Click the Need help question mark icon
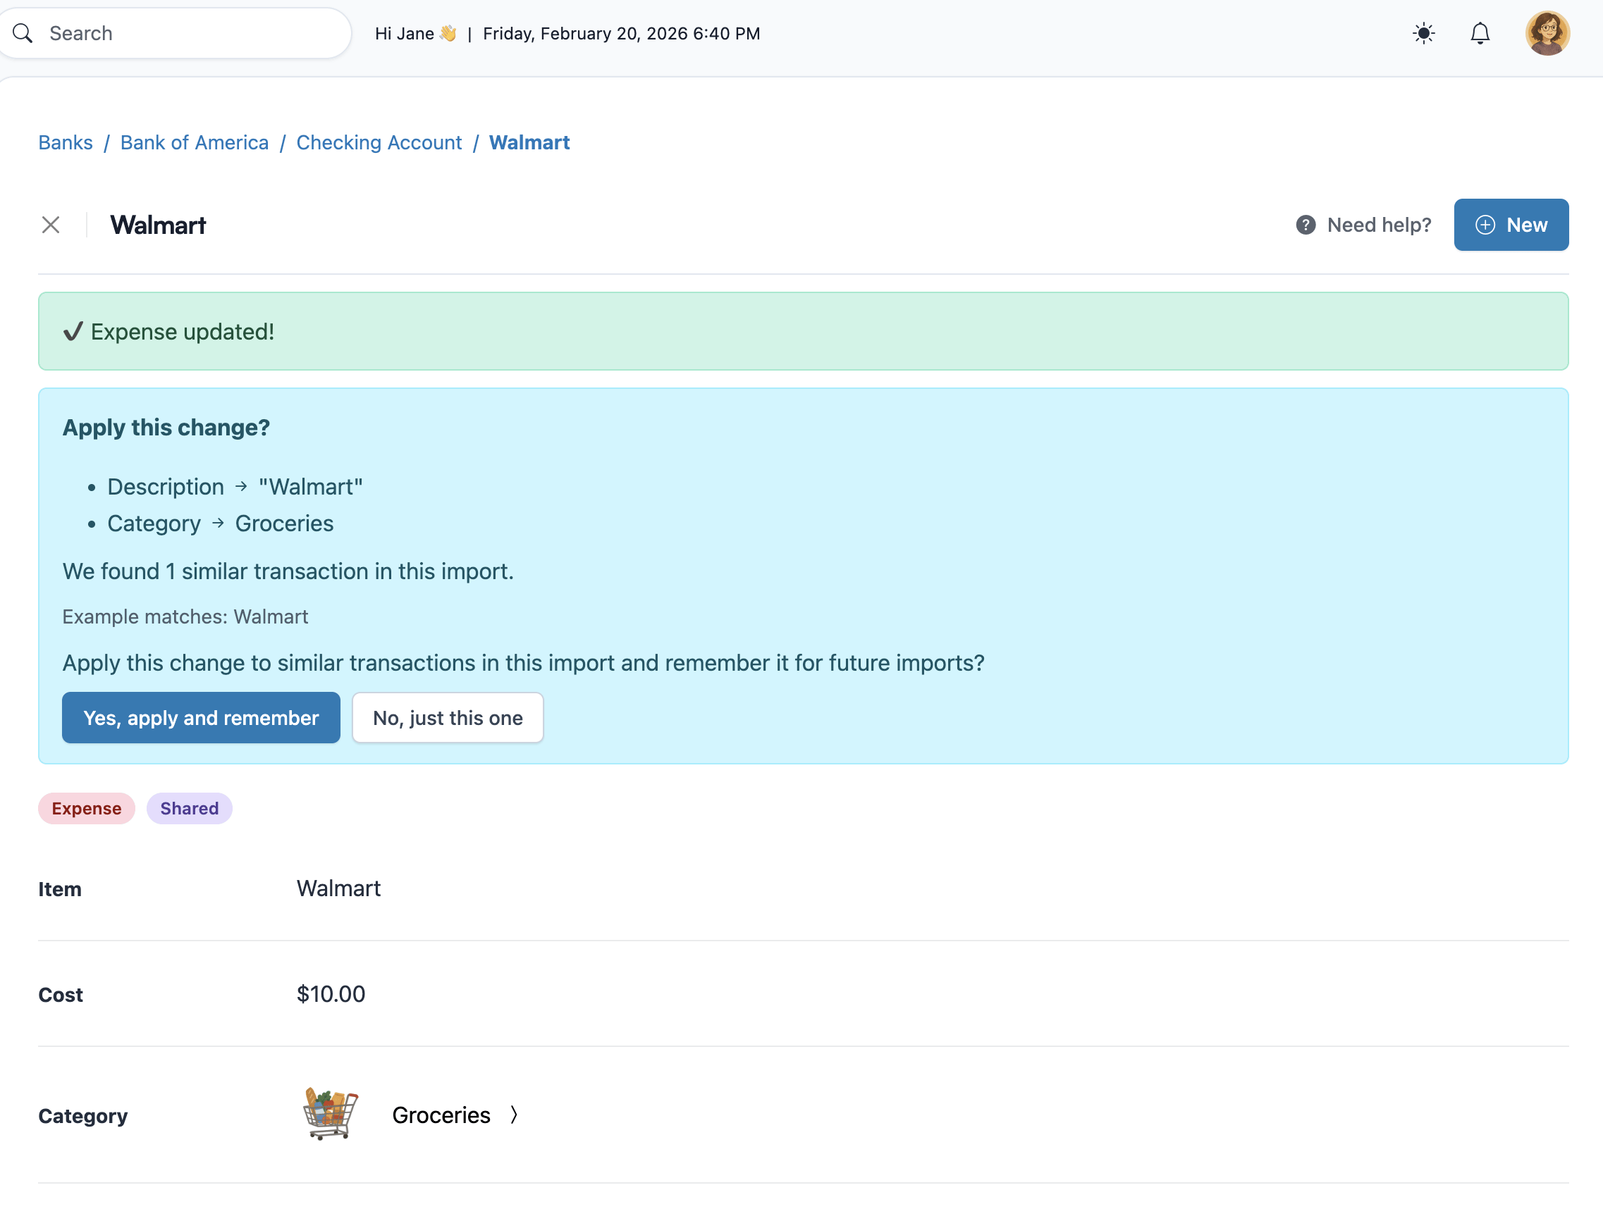 click(x=1305, y=225)
